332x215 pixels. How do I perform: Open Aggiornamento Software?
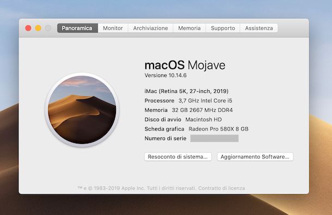coord(255,157)
